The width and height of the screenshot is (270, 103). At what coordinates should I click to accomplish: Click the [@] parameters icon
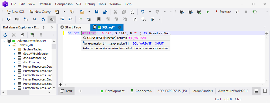click(x=17, y=19)
